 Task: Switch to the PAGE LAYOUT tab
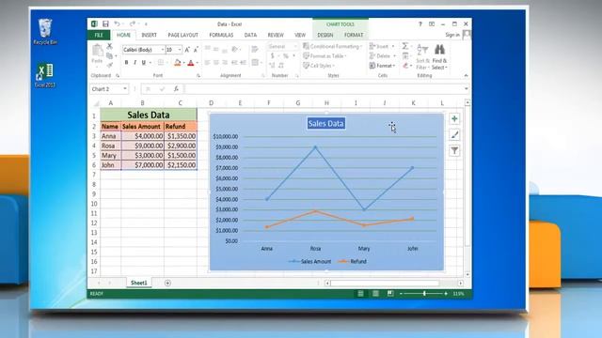[182, 35]
